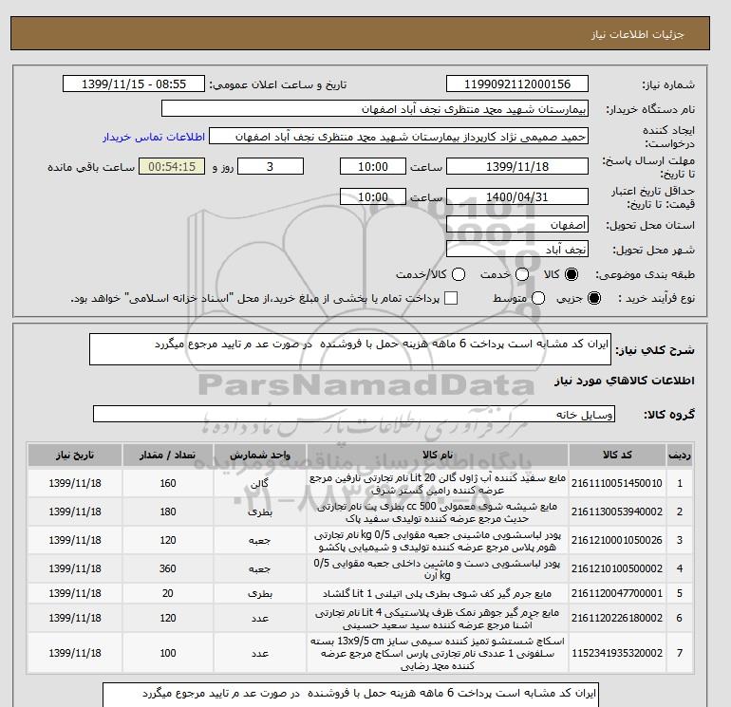The width and height of the screenshot is (731, 707).
Task: Click the تعداد / مقدار column header
Action: [168, 455]
